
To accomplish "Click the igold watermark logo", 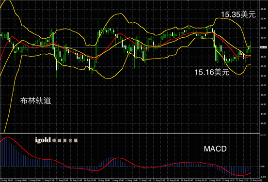I will pyautogui.click(x=56, y=140).
